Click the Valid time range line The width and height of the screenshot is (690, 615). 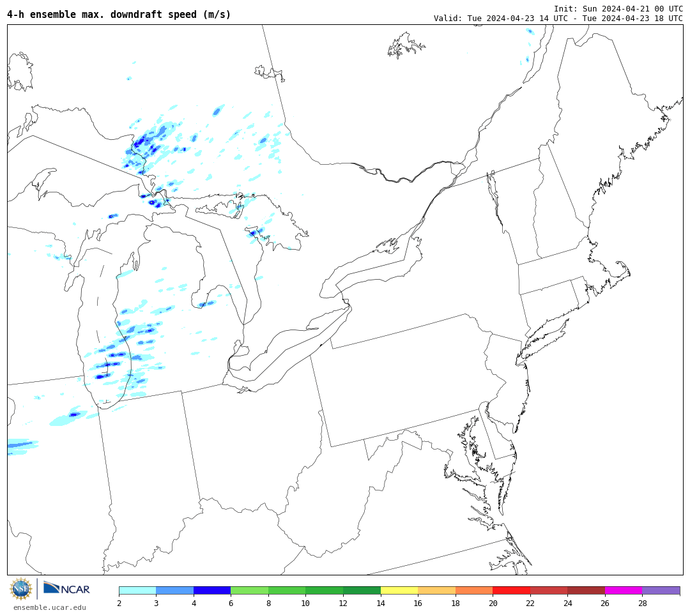558,19
